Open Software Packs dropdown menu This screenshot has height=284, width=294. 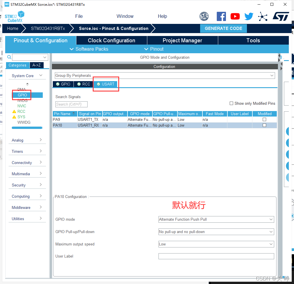click(89, 49)
